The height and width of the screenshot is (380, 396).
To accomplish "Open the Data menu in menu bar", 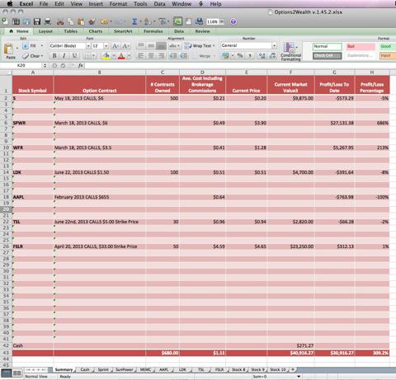I will [159, 4].
